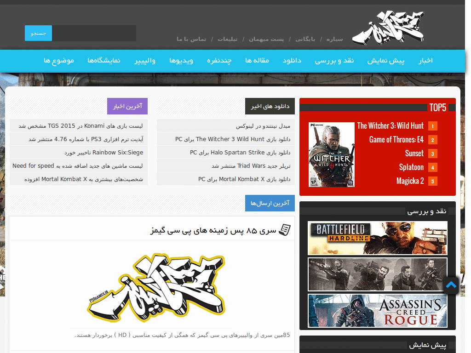471x353 pixels.
Task: Click the blue جستجو search button
Action: click(x=38, y=33)
